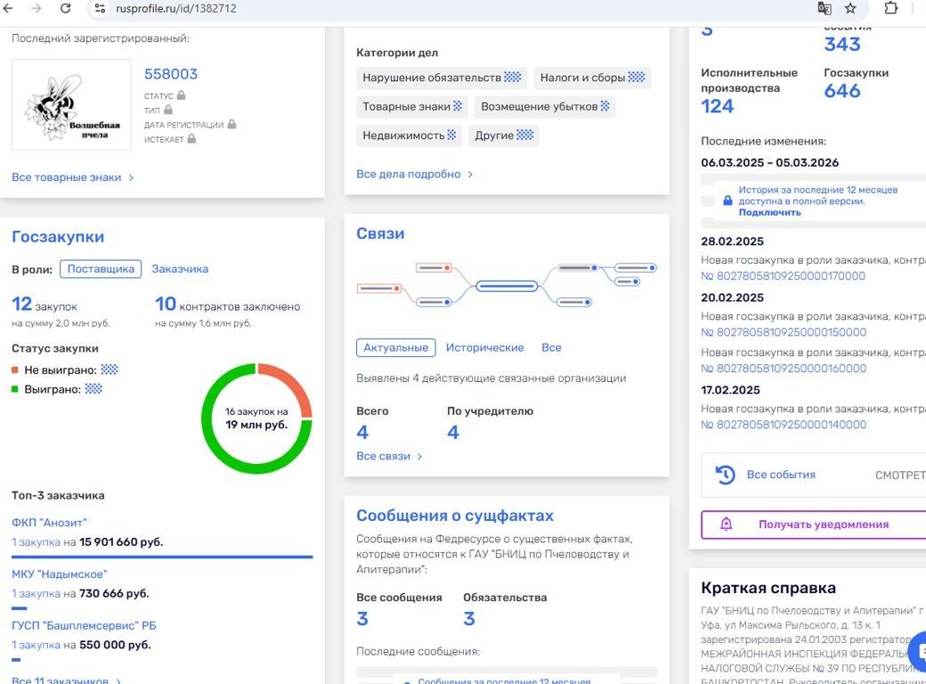Select the Актуальные connections tab
926x684 pixels.
(x=395, y=348)
